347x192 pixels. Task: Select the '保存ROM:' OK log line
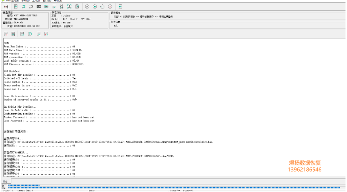(x=40, y=146)
